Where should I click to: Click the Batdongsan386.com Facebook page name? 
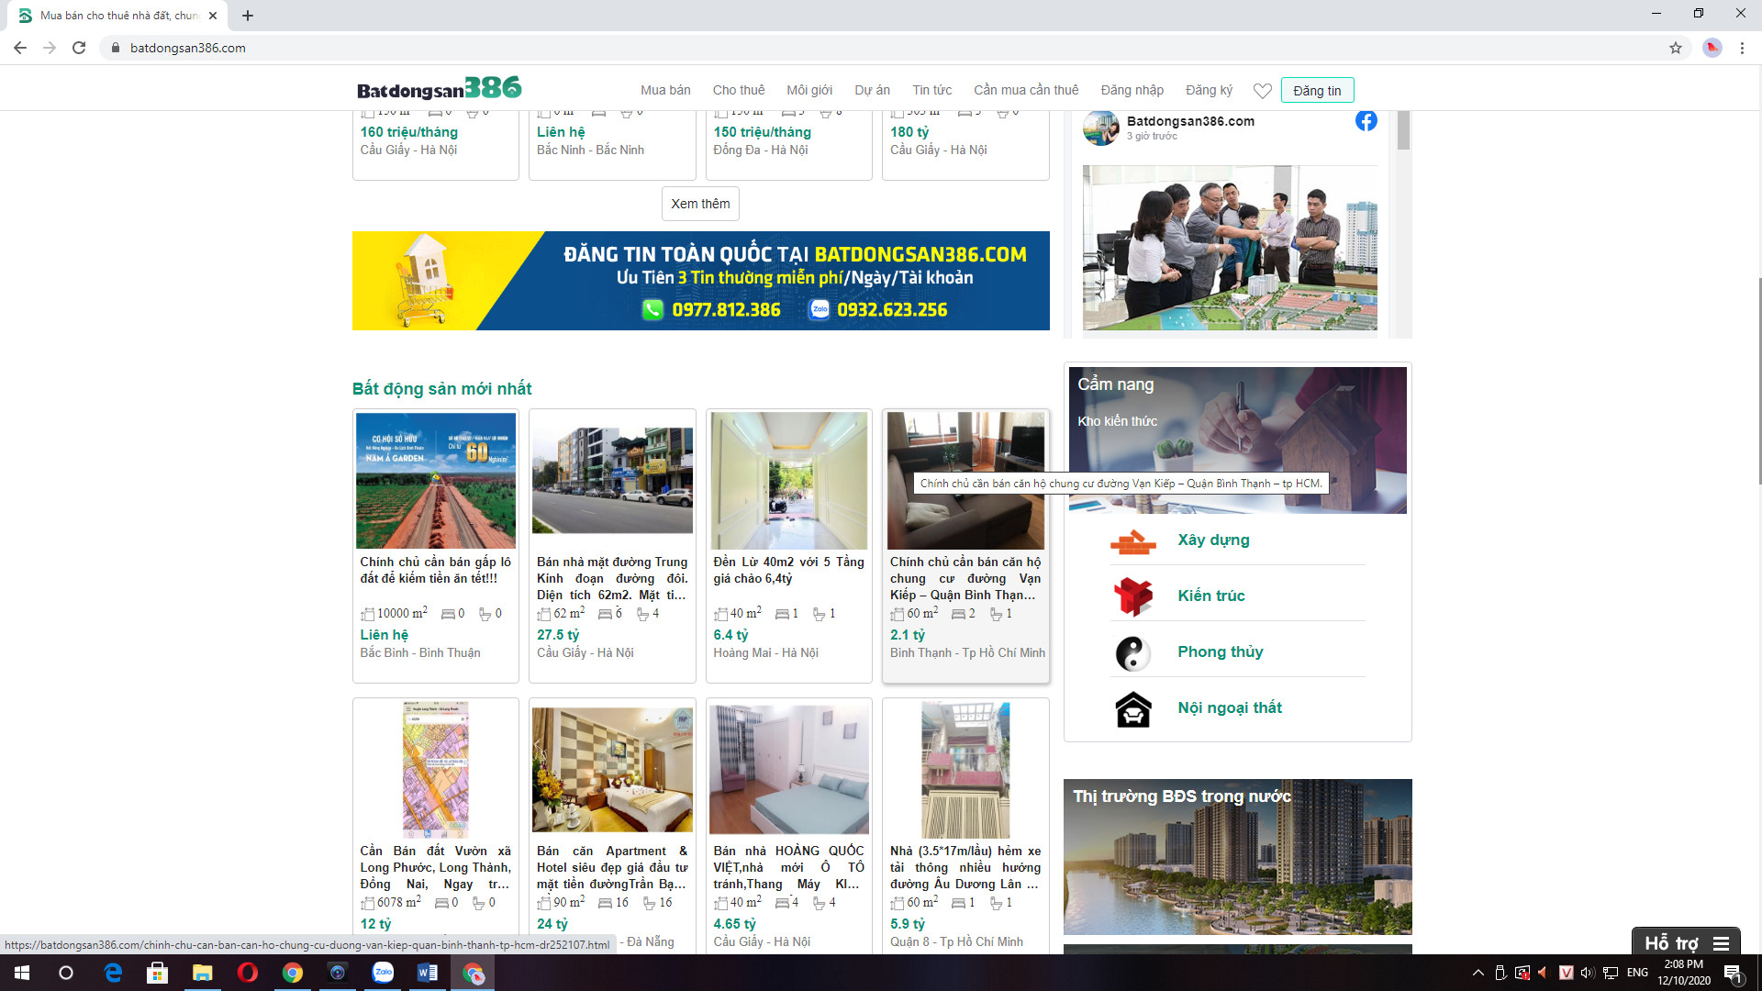click(1190, 121)
